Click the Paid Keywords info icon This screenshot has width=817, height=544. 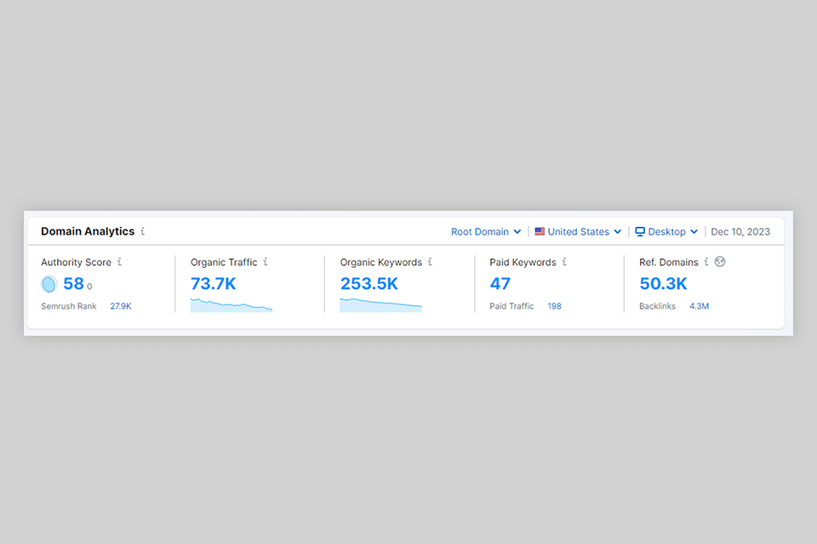(564, 263)
